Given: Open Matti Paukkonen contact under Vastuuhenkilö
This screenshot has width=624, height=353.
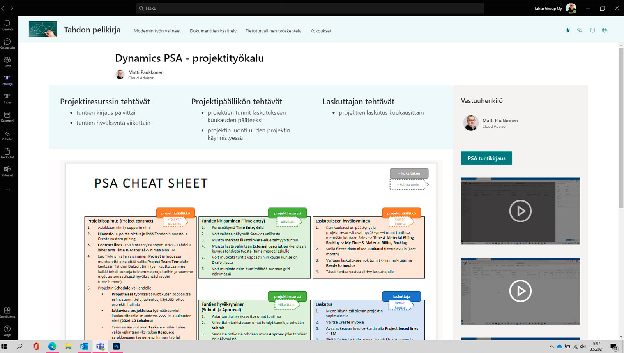Looking at the screenshot, I should tap(500, 120).
